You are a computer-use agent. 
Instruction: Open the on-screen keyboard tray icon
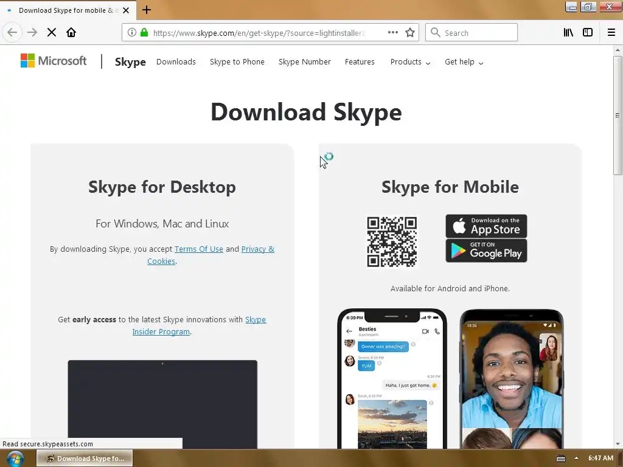tap(560, 458)
